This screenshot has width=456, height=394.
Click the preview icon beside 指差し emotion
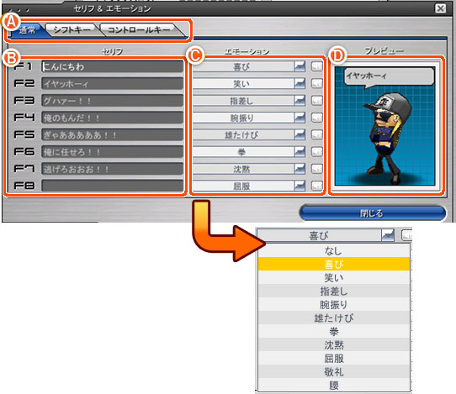(x=316, y=101)
